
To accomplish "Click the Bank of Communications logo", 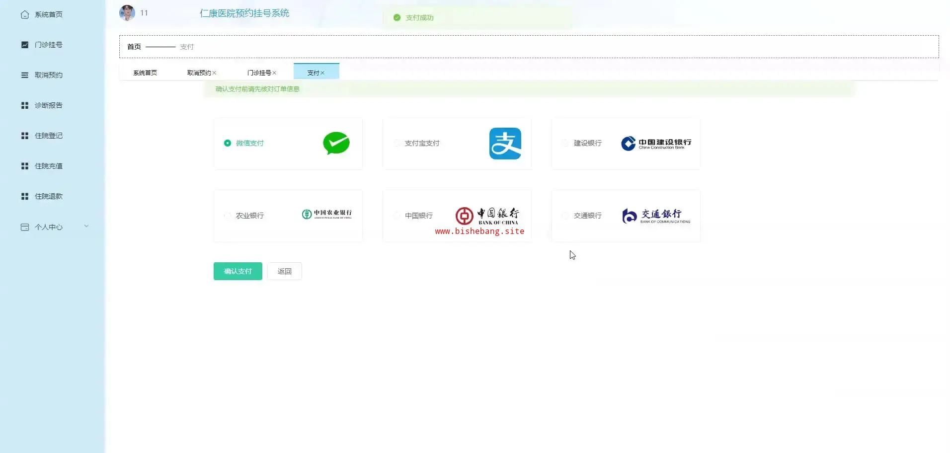I will point(656,216).
